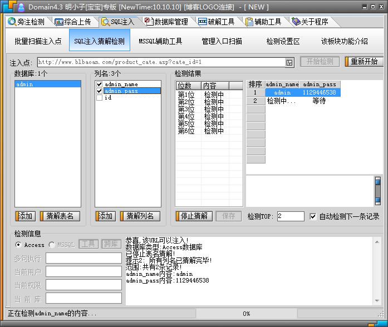Click the 猜解列名 button
This screenshot has width=388, height=327.
(x=140, y=216)
